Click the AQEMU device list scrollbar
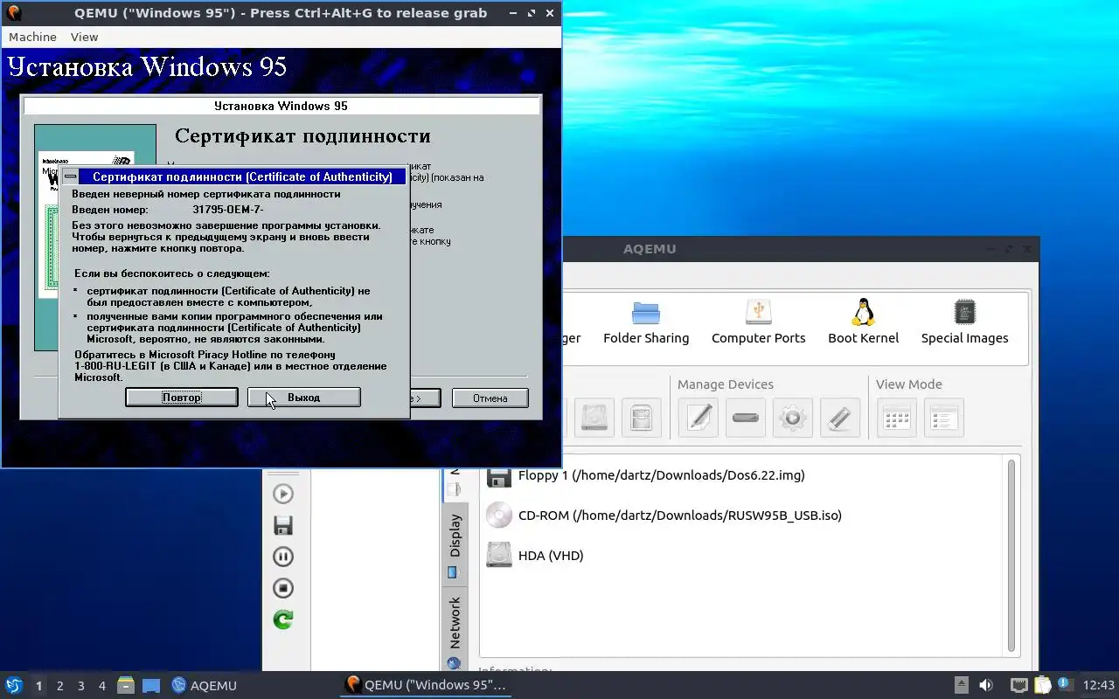The height and width of the screenshot is (699, 1119). (x=1012, y=556)
